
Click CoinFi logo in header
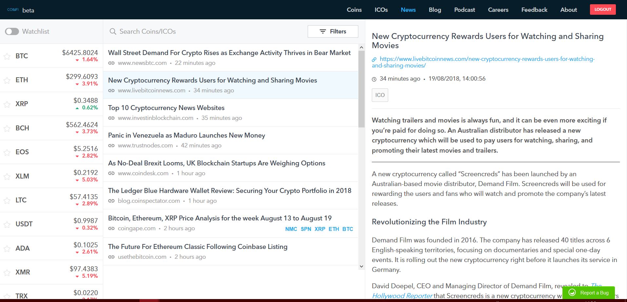click(13, 10)
